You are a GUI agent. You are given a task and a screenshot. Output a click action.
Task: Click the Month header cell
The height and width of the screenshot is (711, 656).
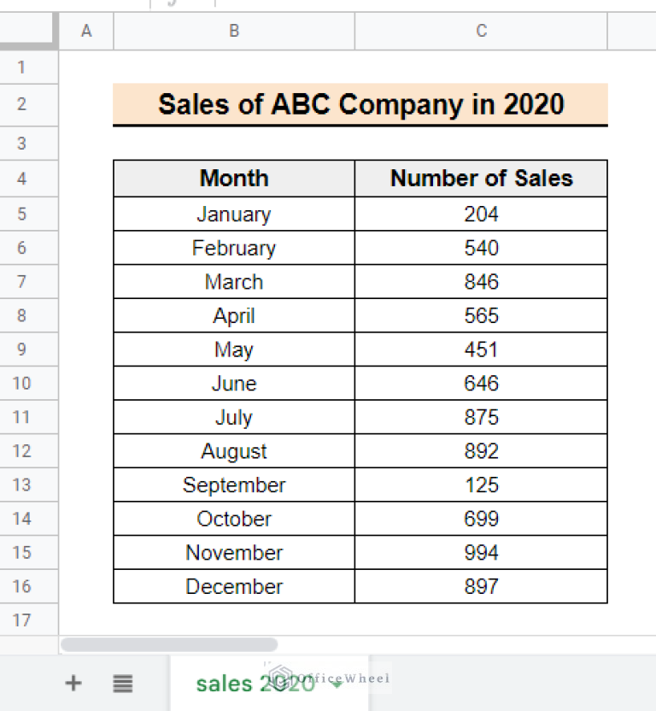[x=234, y=179]
